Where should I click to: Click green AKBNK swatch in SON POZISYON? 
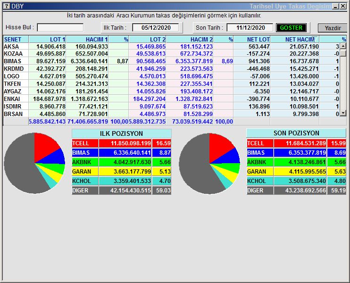click(260, 162)
